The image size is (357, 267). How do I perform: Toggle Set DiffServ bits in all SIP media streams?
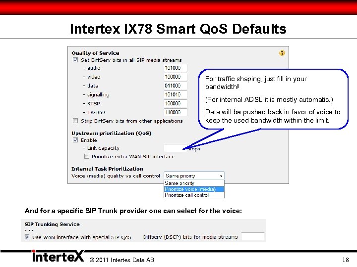click(75, 60)
